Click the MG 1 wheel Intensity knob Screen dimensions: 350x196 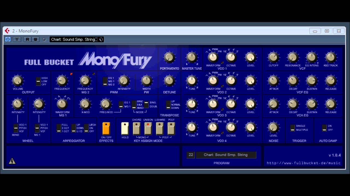(x=39, y=104)
